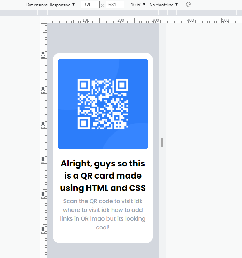242x258 pixels.
Task: Click the viewport resize handle on right edge
Action: pyautogui.click(x=162, y=143)
